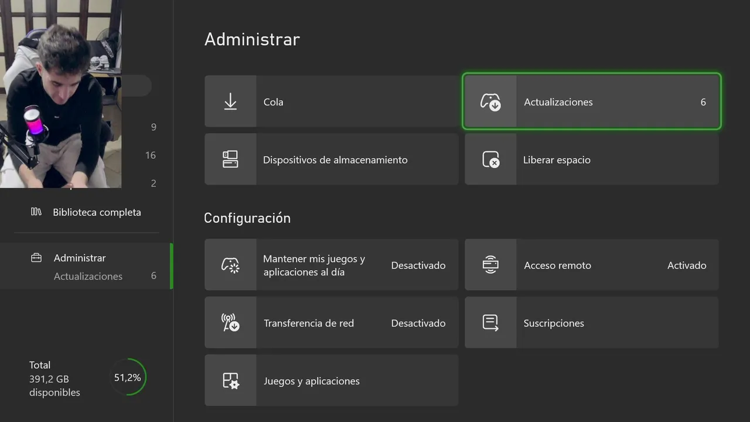Click the Liberar espacio icon
The height and width of the screenshot is (422, 750).
pos(490,159)
